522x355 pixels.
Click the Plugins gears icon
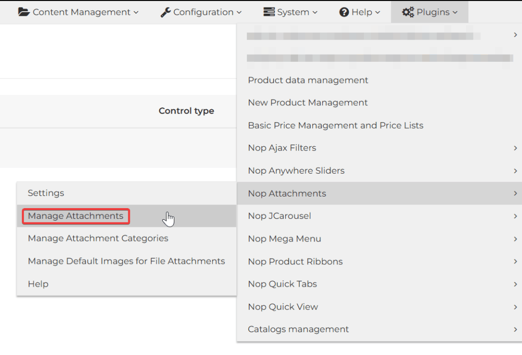[408, 12]
